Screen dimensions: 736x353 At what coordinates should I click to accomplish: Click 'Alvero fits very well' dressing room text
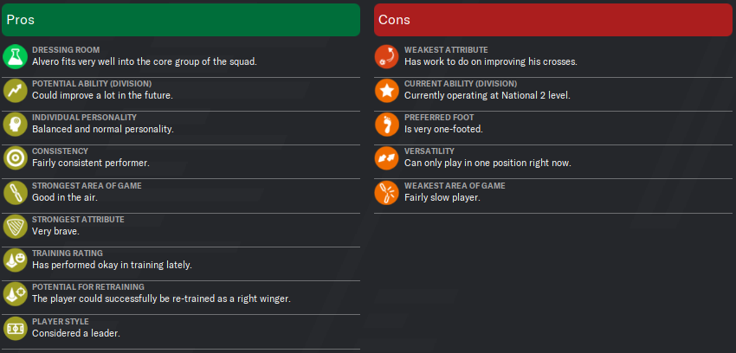144,62
